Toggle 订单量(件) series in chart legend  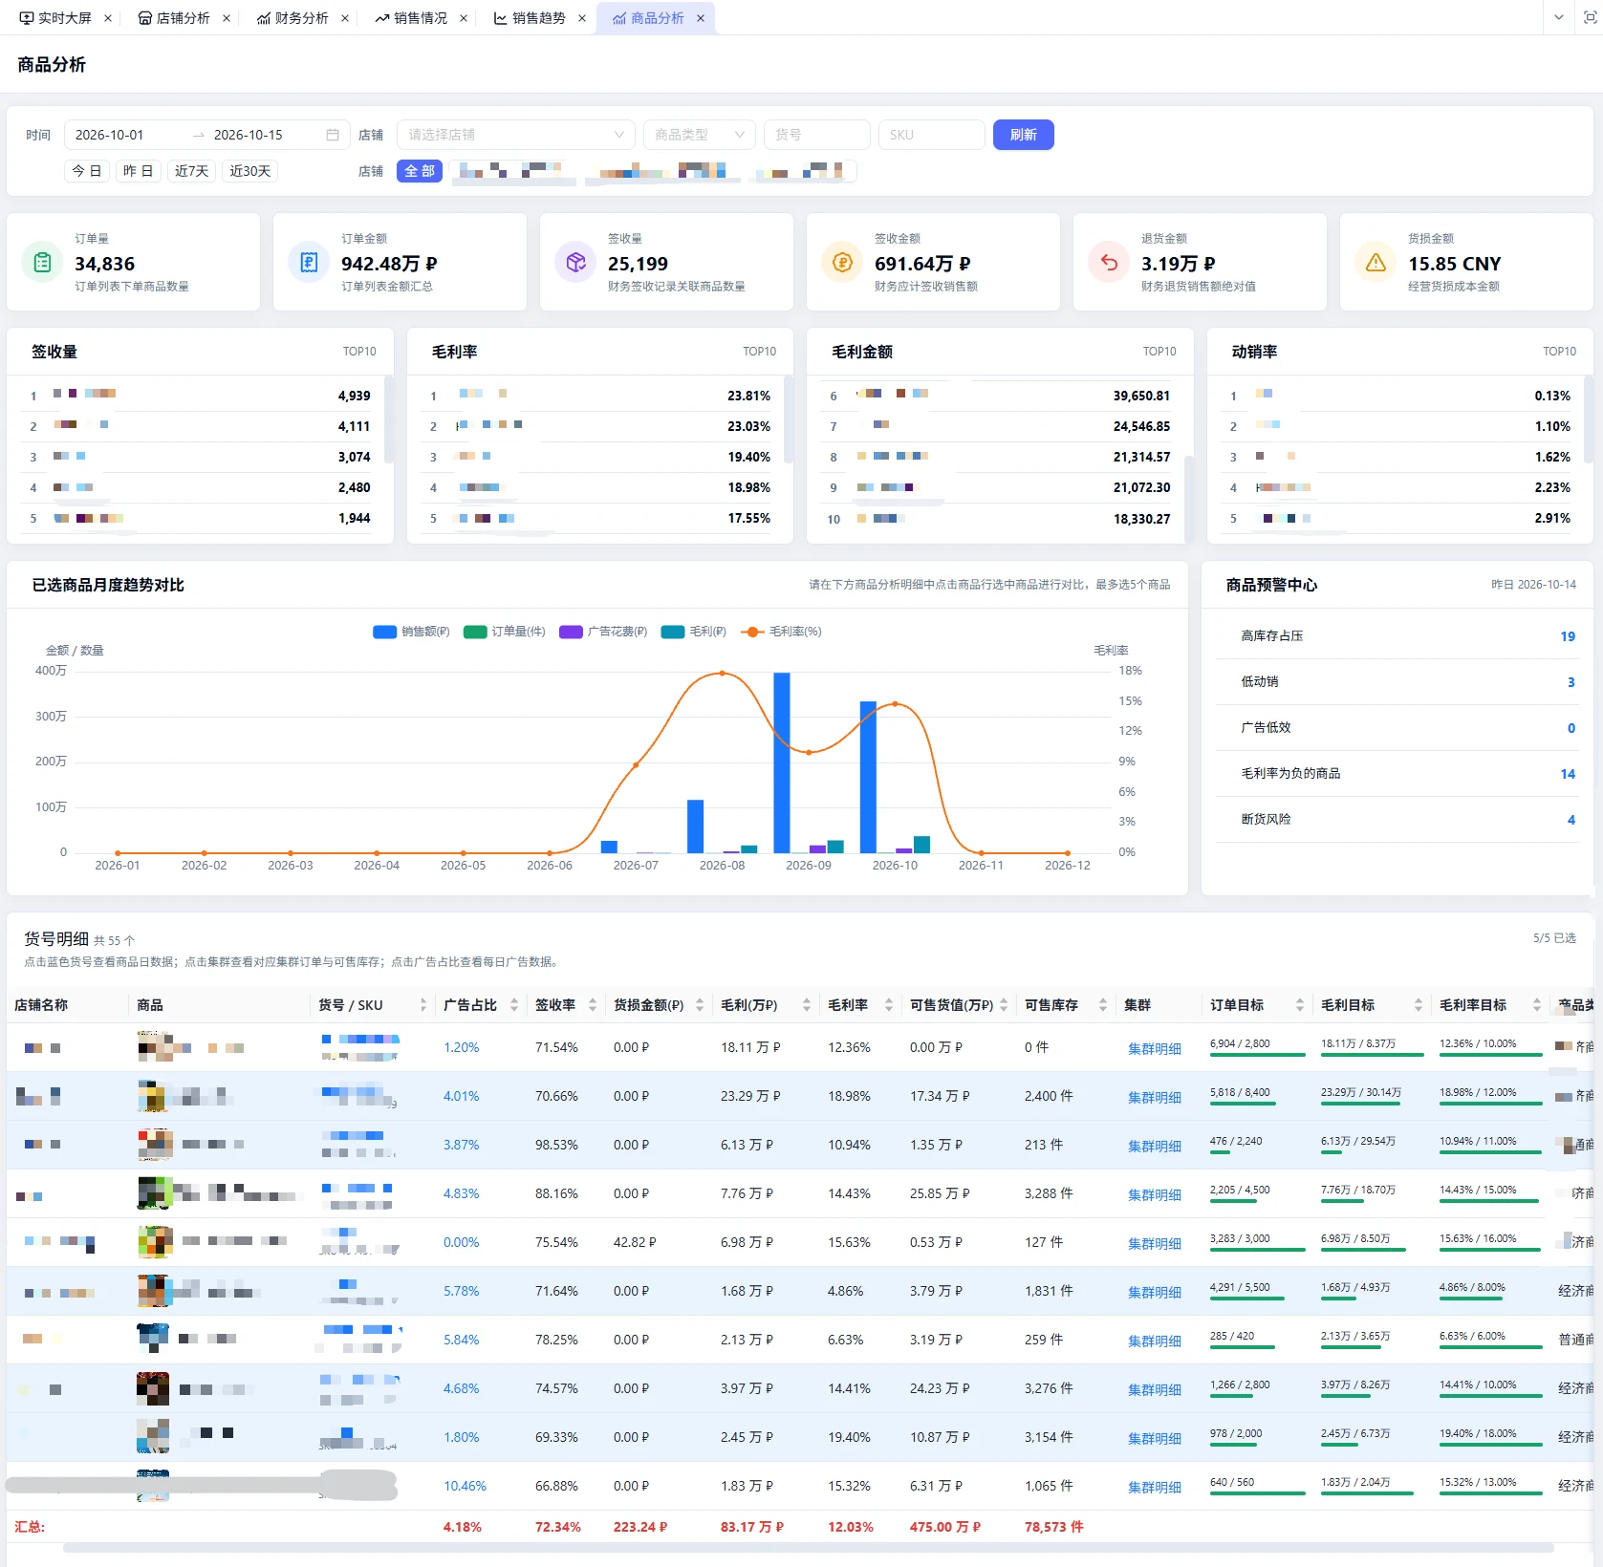(504, 632)
